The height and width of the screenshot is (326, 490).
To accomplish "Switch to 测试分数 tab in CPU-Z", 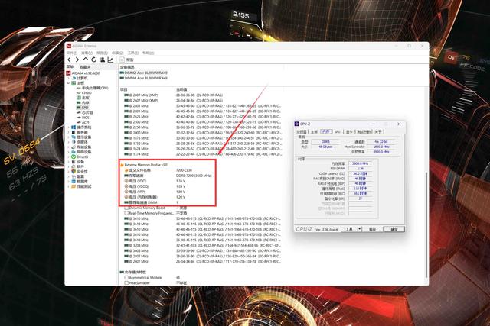I will tap(364, 132).
